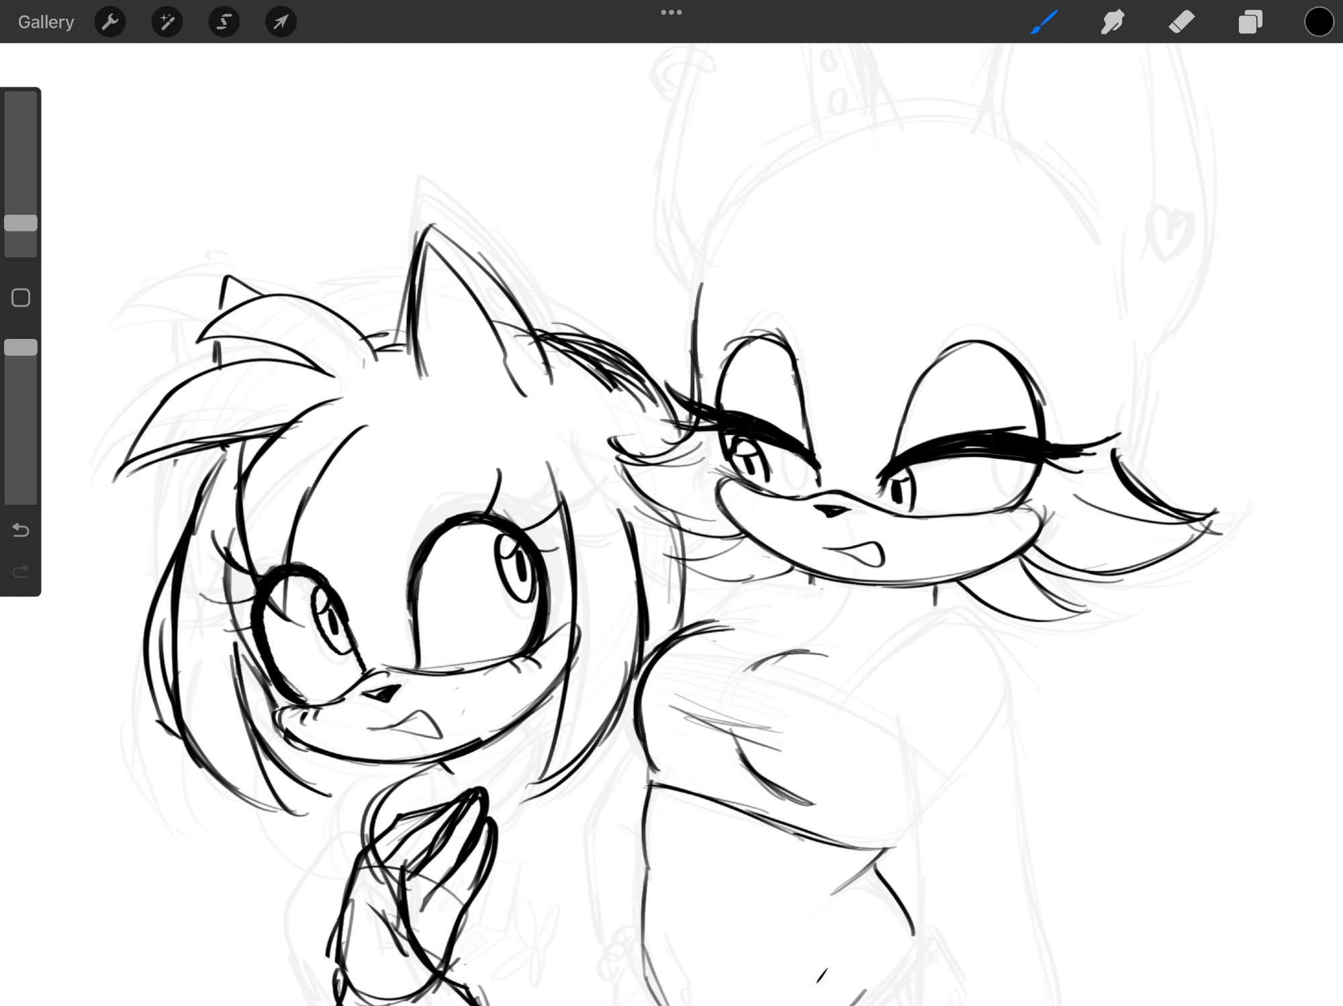Return to the Gallery

pyautogui.click(x=46, y=22)
